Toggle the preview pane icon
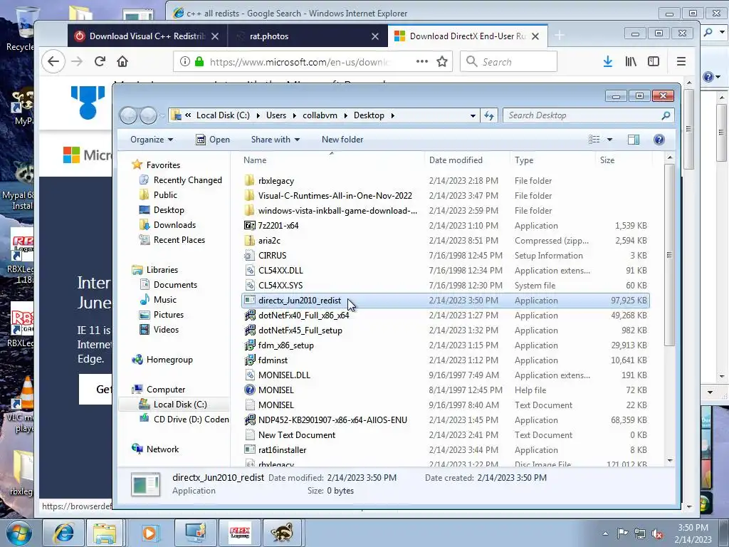 (633, 140)
